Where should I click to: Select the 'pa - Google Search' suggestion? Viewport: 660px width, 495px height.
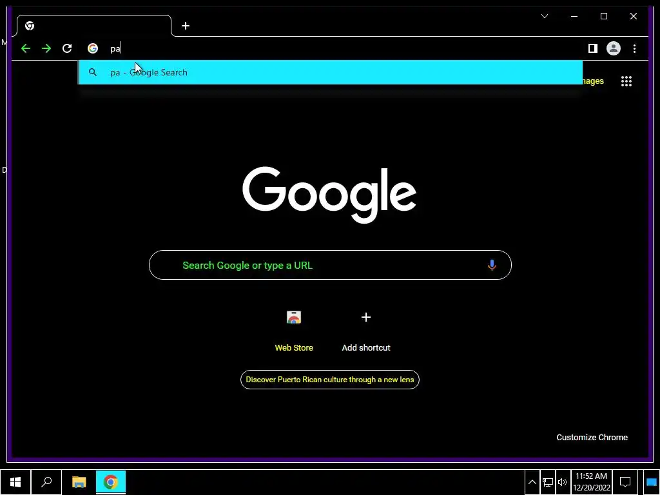[x=331, y=72]
